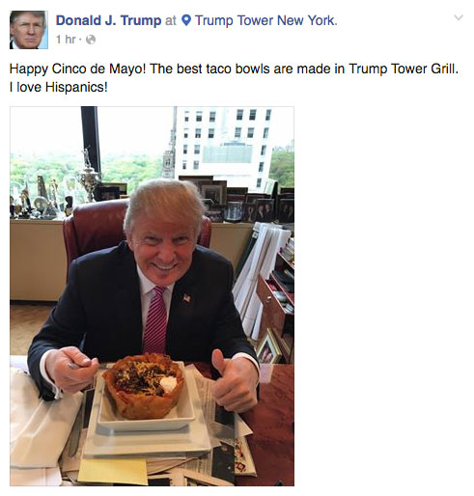
Task: Click the flag lapel pin in the photo
Action: point(186,298)
